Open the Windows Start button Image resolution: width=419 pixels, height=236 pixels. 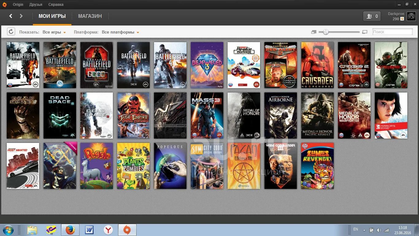[8, 230]
